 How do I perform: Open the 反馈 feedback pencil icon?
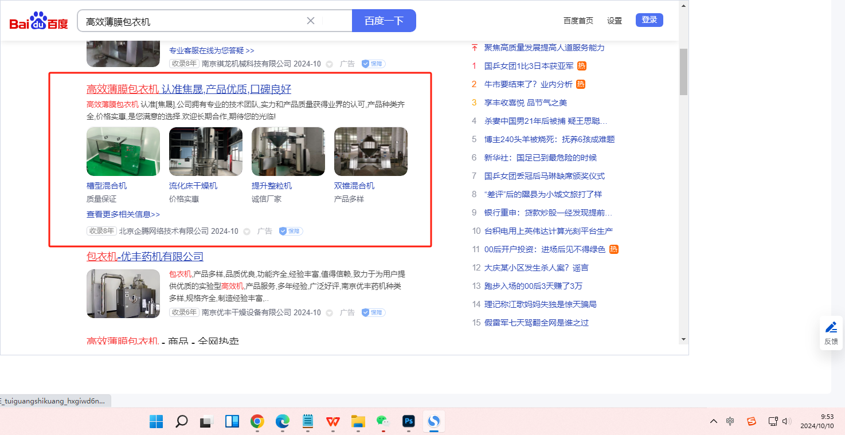tap(831, 327)
